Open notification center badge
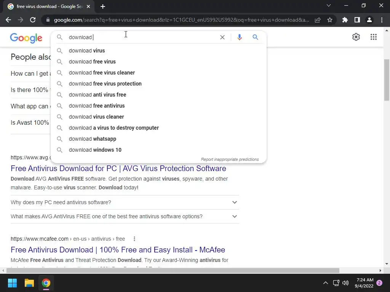This screenshot has height=292, width=390. pos(379,283)
